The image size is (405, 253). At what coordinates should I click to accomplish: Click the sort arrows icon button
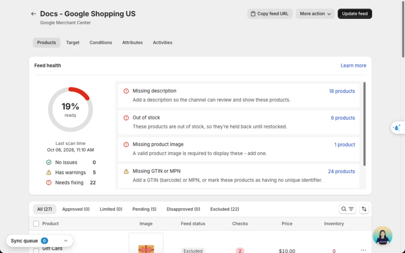[x=364, y=209]
